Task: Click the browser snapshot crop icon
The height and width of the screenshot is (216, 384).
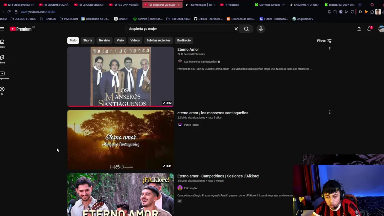Action: pyautogui.click(x=335, y=12)
